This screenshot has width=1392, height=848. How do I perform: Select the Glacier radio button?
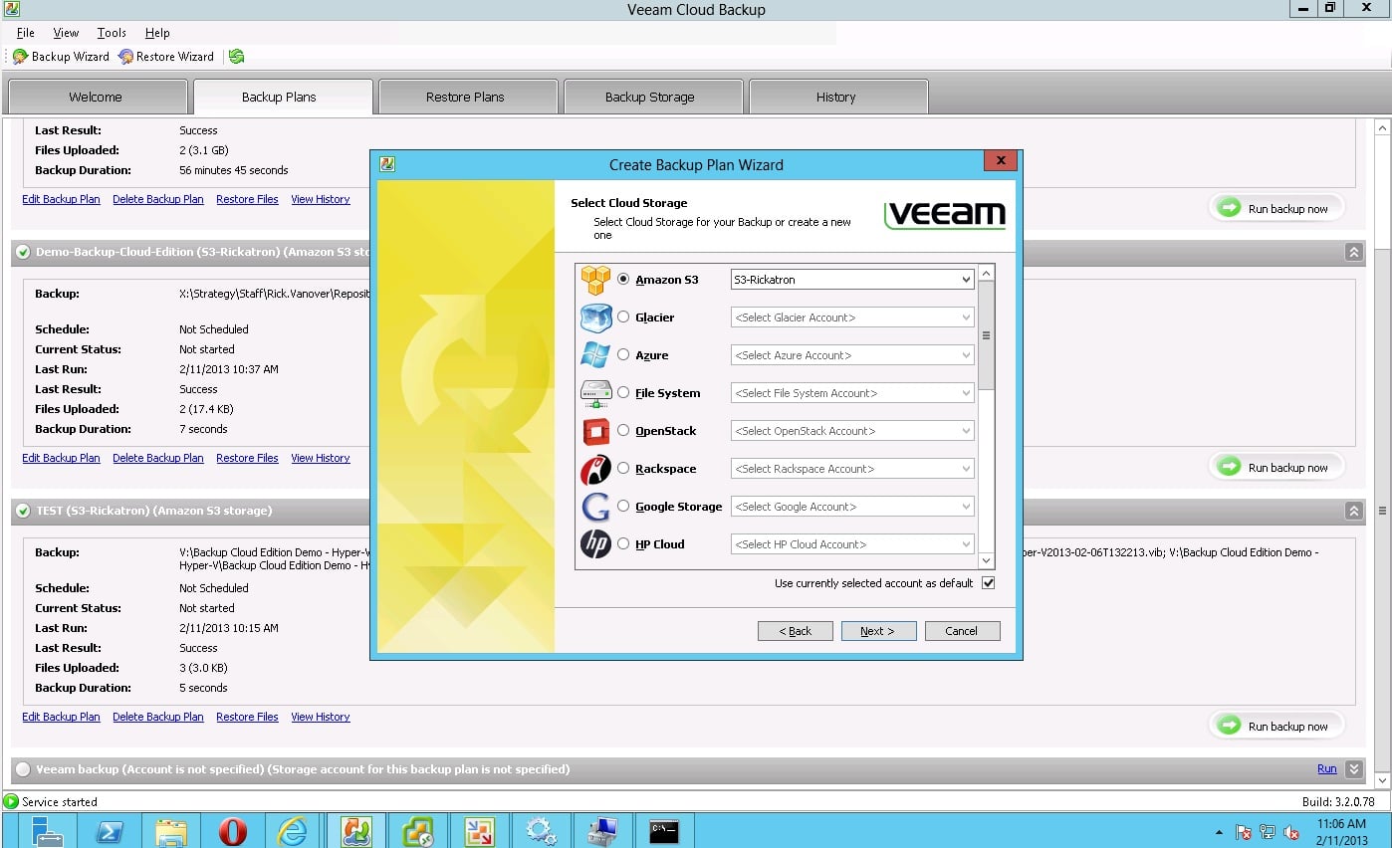coord(623,318)
